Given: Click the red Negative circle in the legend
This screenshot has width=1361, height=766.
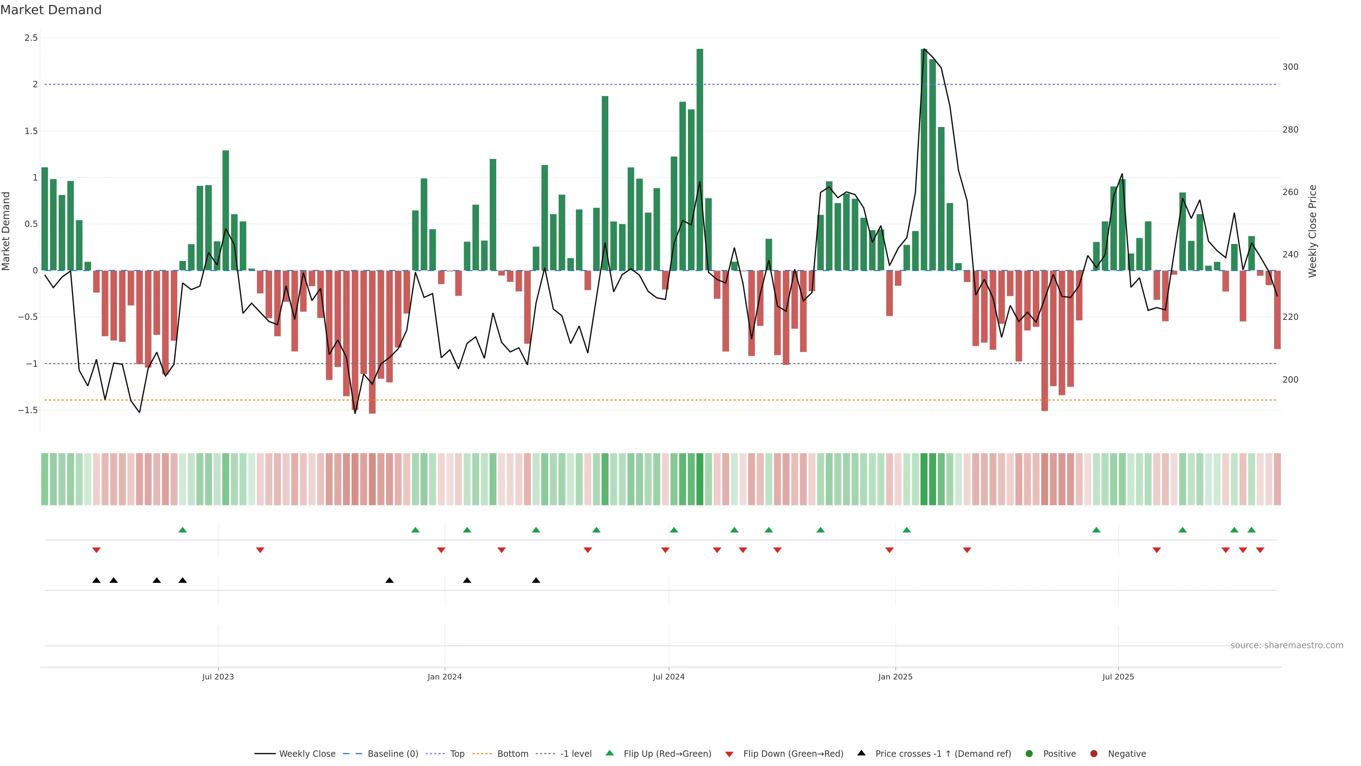Looking at the screenshot, I should (1094, 753).
